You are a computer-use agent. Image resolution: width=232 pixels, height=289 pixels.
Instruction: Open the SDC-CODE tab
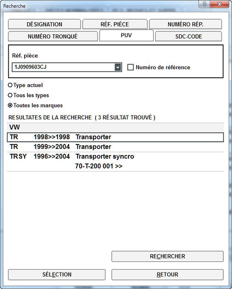[x=188, y=36]
